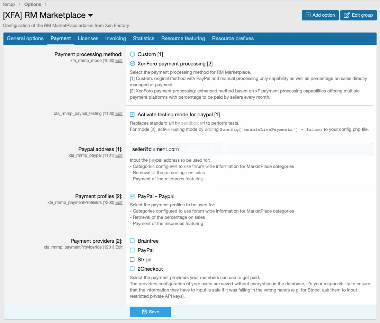Screen dimensions: 380x323
Task: Disable PayPal testing mode checkbox
Action: (x=133, y=115)
